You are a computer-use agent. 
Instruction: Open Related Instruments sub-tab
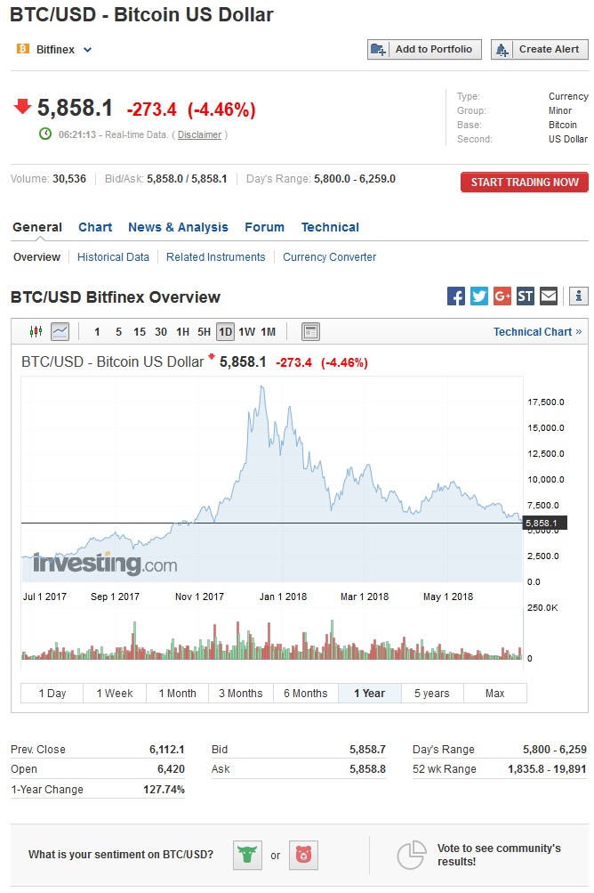tap(216, 256)
